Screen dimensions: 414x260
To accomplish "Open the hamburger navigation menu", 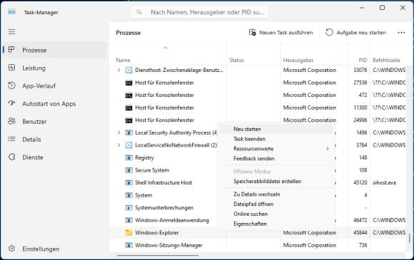I will pos(11,32).
